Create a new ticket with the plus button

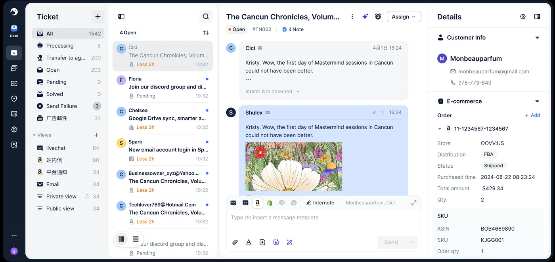[x=98, y=17]
